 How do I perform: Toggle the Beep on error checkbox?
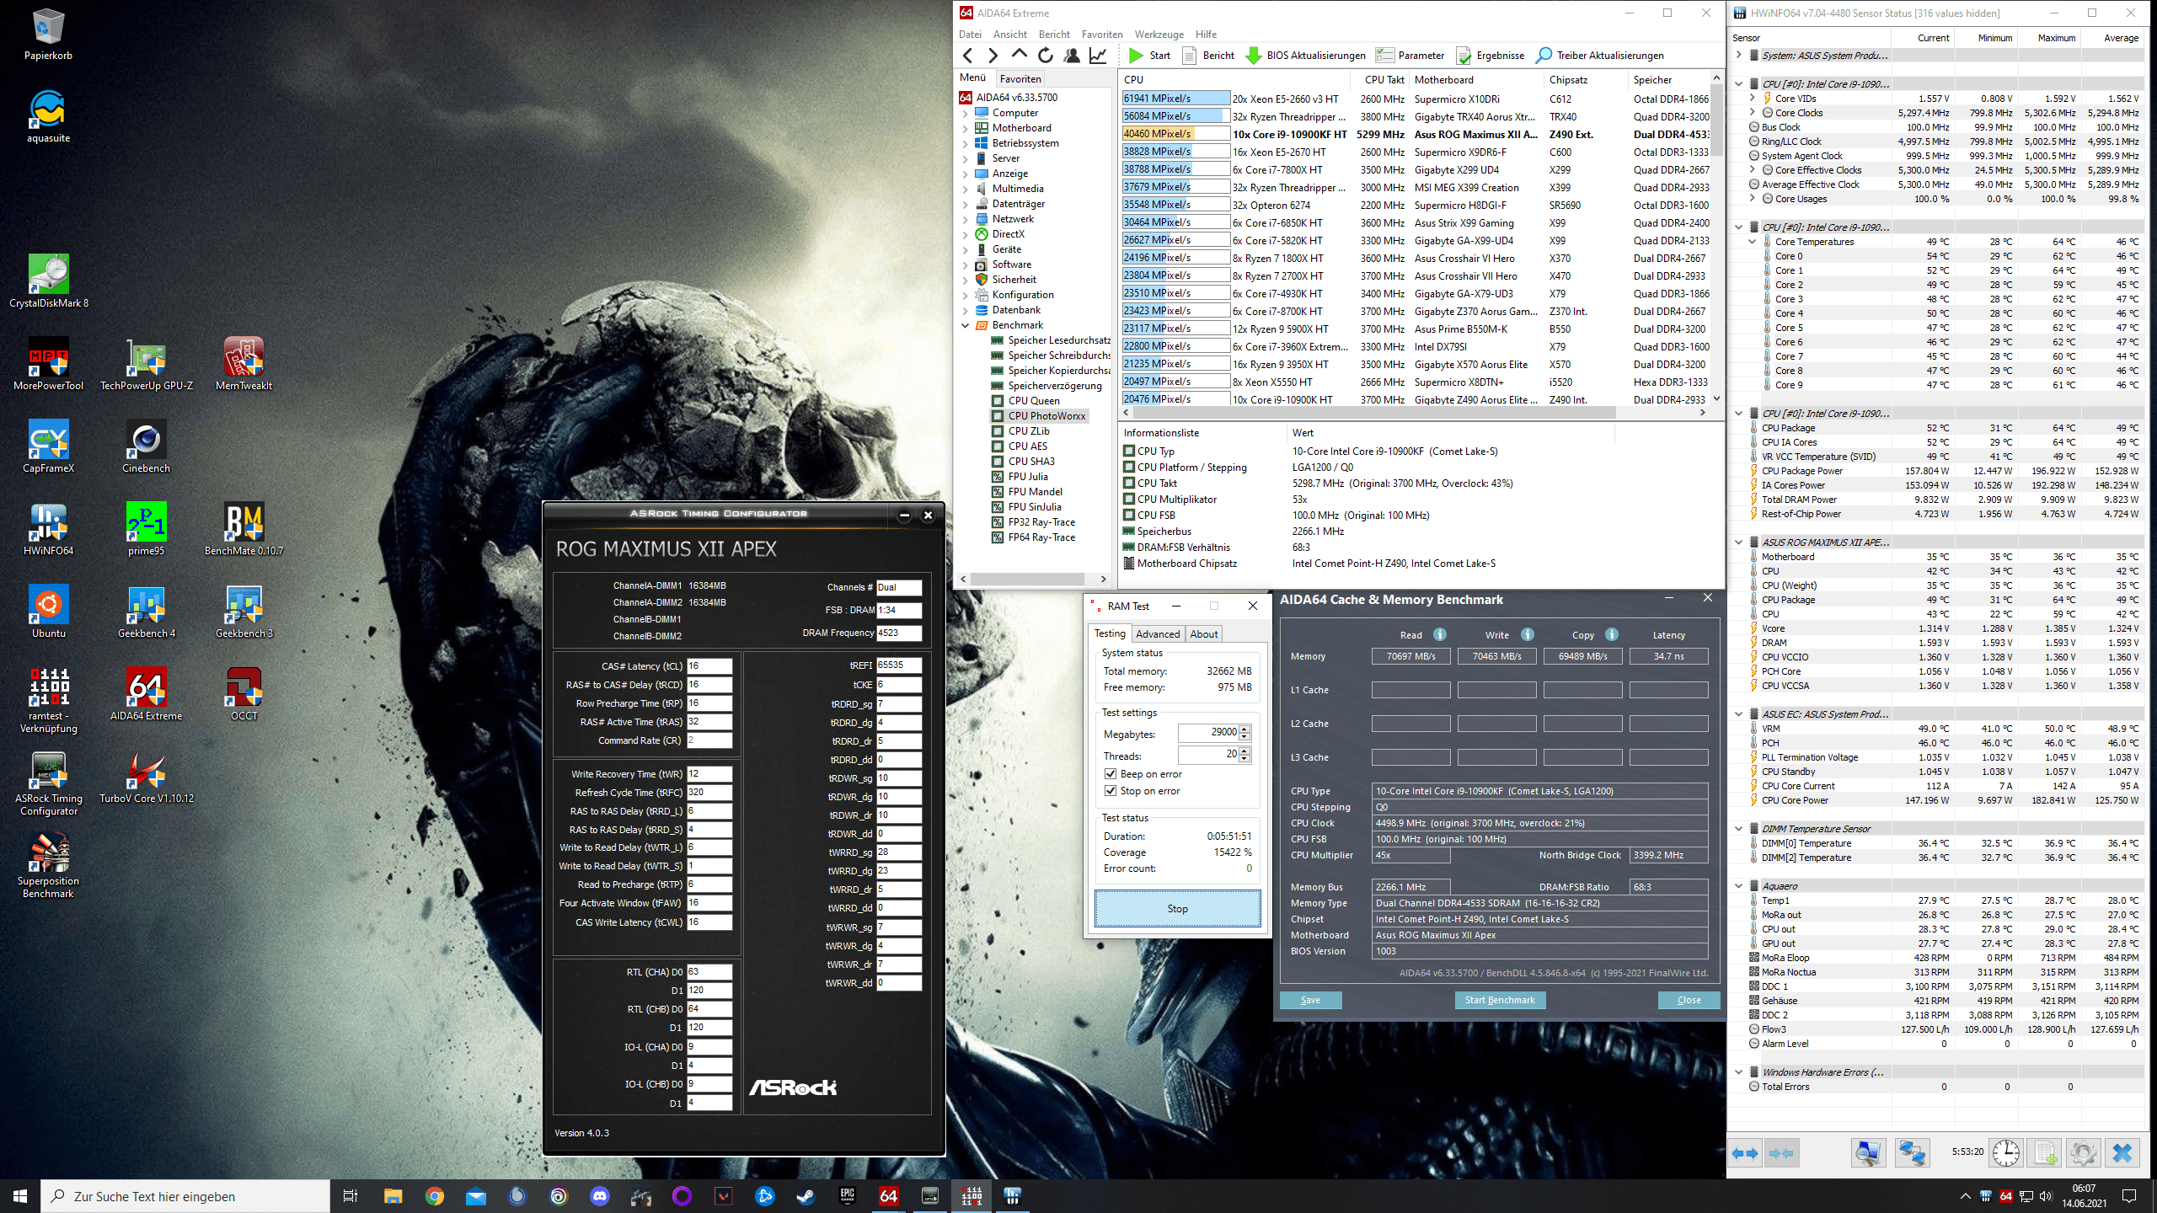pyautogui.click(x=1111, y=774)
